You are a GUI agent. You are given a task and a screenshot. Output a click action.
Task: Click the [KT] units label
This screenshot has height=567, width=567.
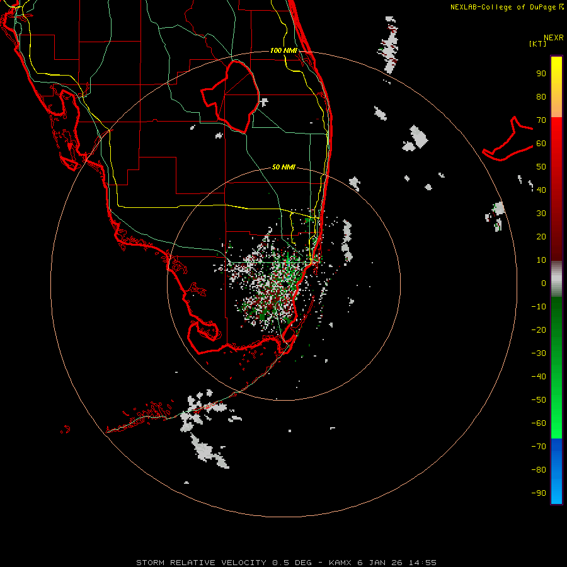pos(537,43)
